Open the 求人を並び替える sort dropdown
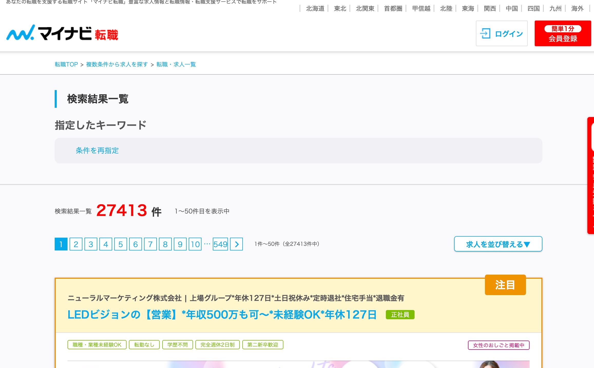 click(498, 244)
